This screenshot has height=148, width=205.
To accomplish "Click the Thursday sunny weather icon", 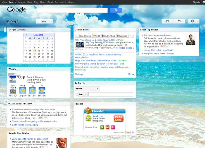I will pos(32,90).
